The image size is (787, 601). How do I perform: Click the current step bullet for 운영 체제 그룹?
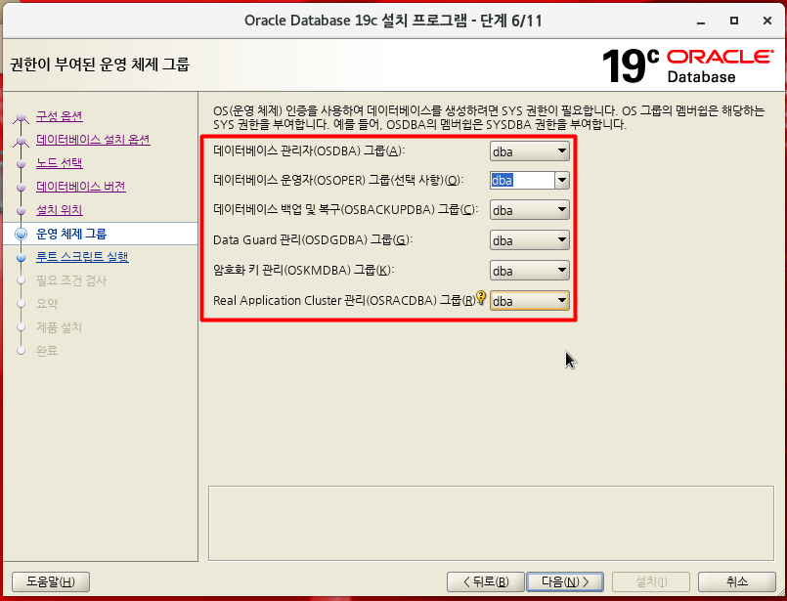pyautogui.click(x=21, y=234)
